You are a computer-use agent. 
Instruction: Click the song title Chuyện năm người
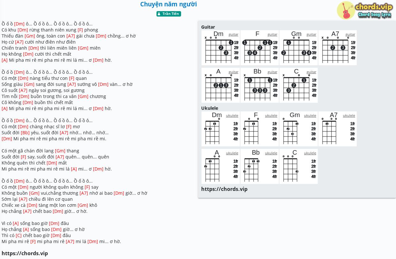click(169, 4)
